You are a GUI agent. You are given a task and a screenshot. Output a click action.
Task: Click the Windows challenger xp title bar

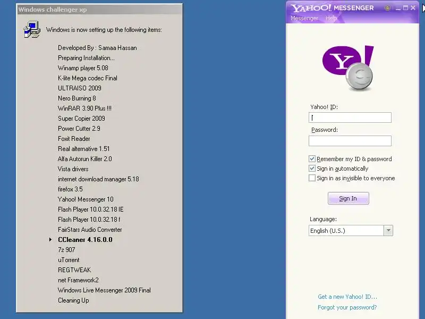coord(99,10)
